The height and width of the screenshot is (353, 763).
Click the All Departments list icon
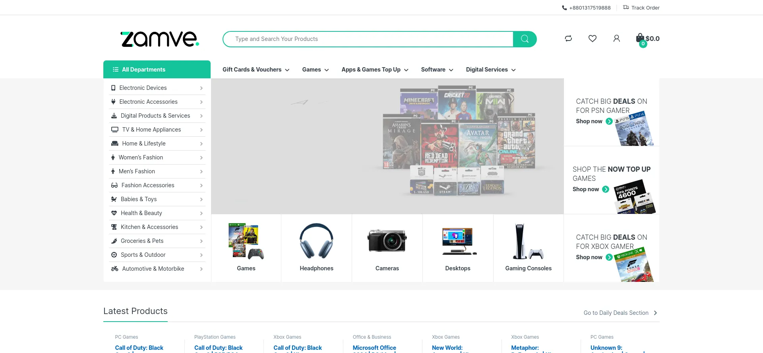(116, 70)
